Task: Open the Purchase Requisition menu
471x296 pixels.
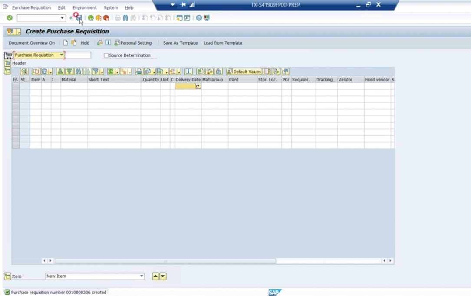Action: tap(31, 7)
